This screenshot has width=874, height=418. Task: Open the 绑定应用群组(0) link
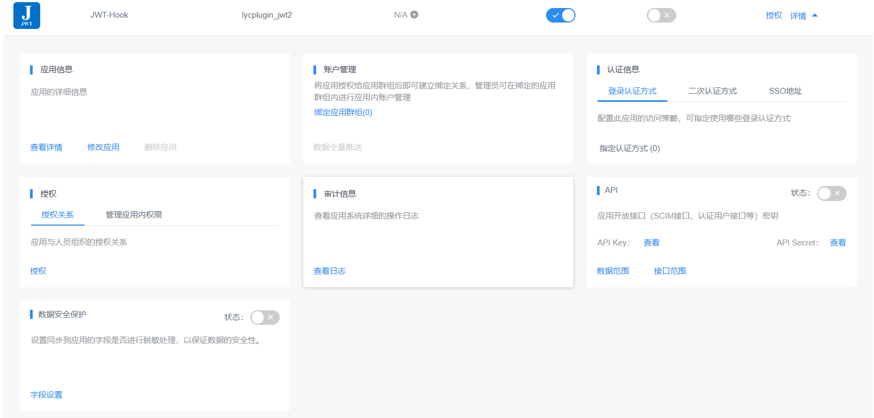click(343, 113)
